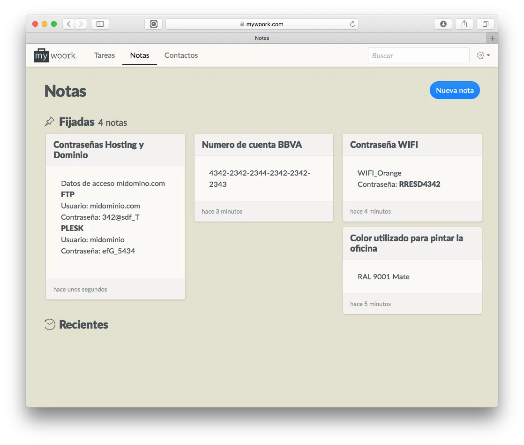Click the bold 'PLESK' label
The width and height of the screenshot is (524, 445).
tap(72, 228)
